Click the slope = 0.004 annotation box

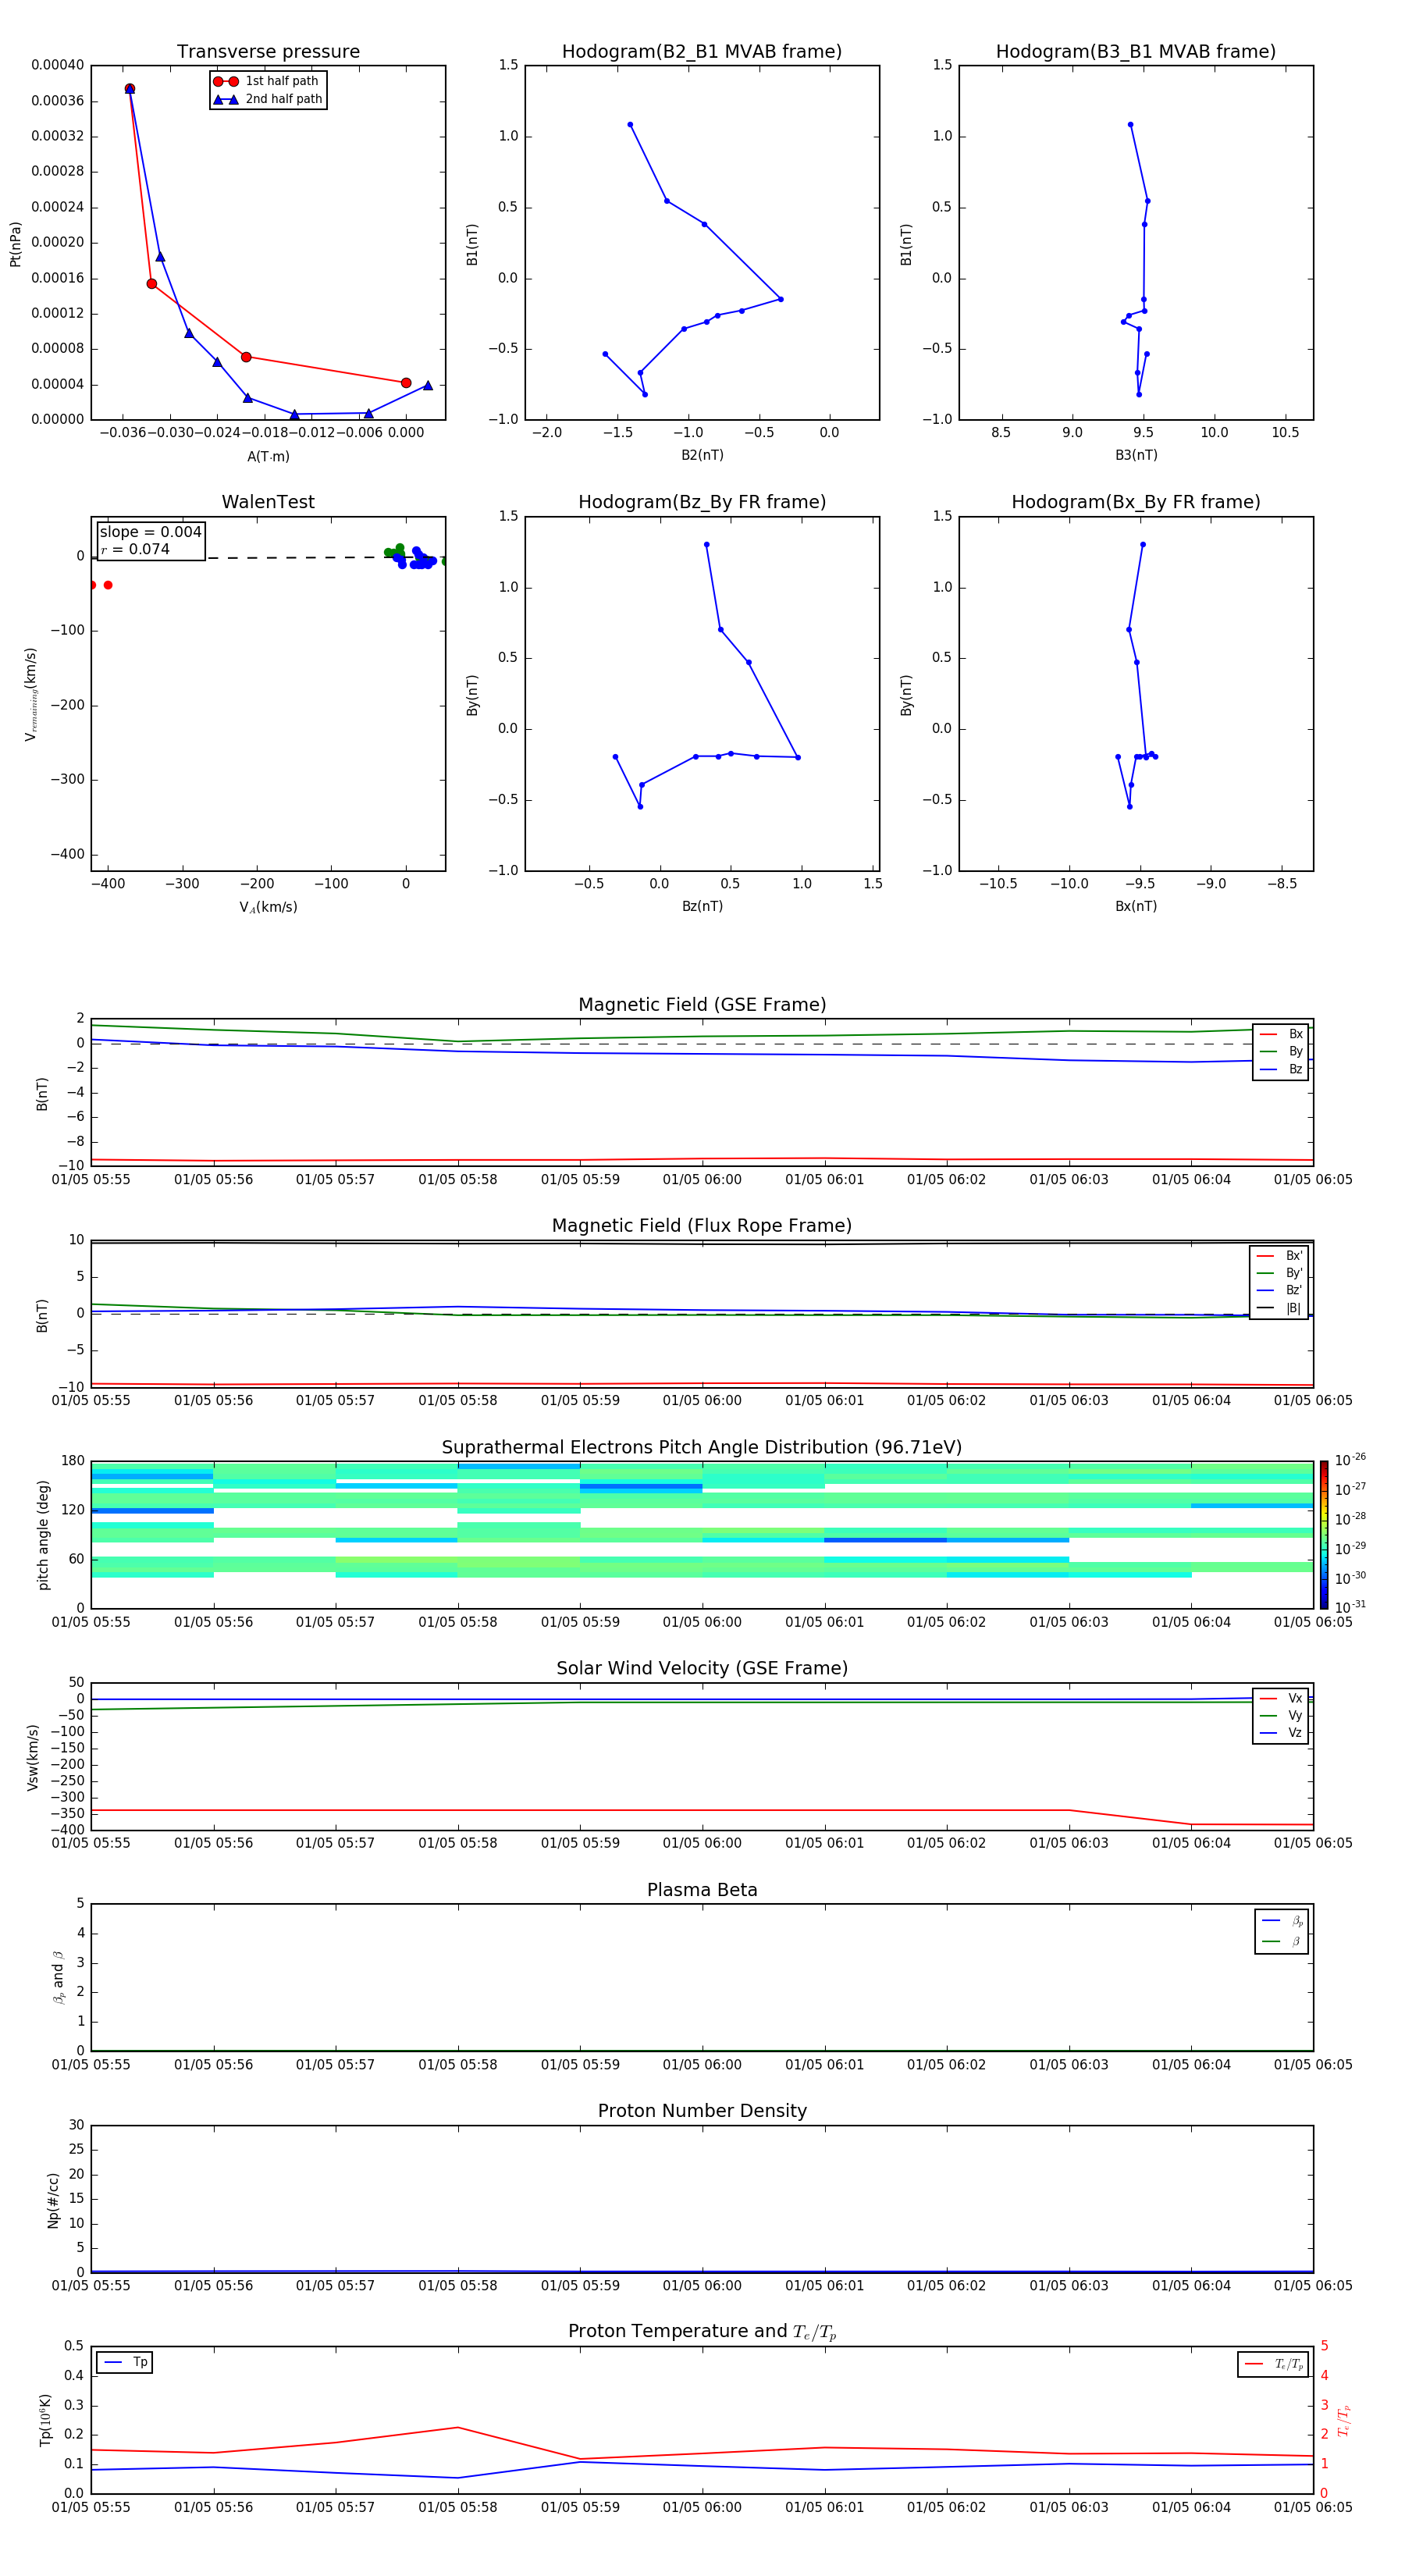pos(150,540)
